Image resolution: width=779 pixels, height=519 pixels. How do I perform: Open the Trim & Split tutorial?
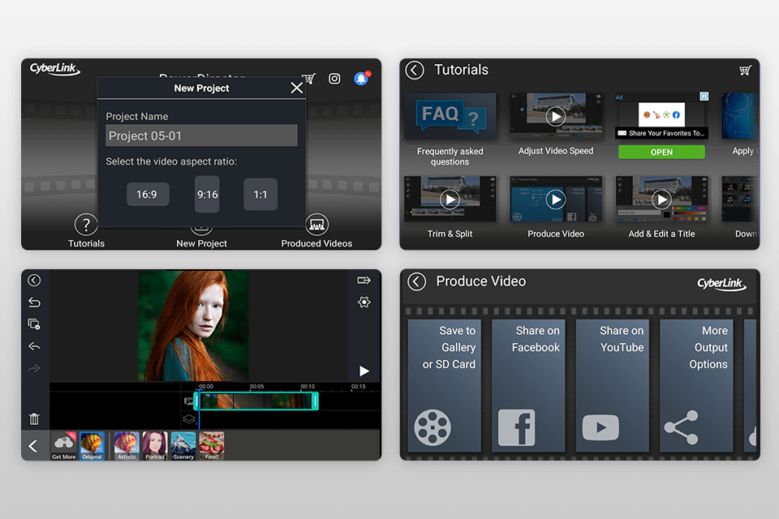coord(450,199)
